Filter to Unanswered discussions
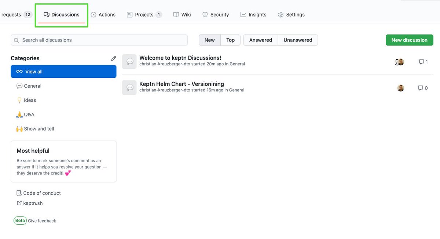The height and width of the screenshot is (239, 440). point(298,40)
